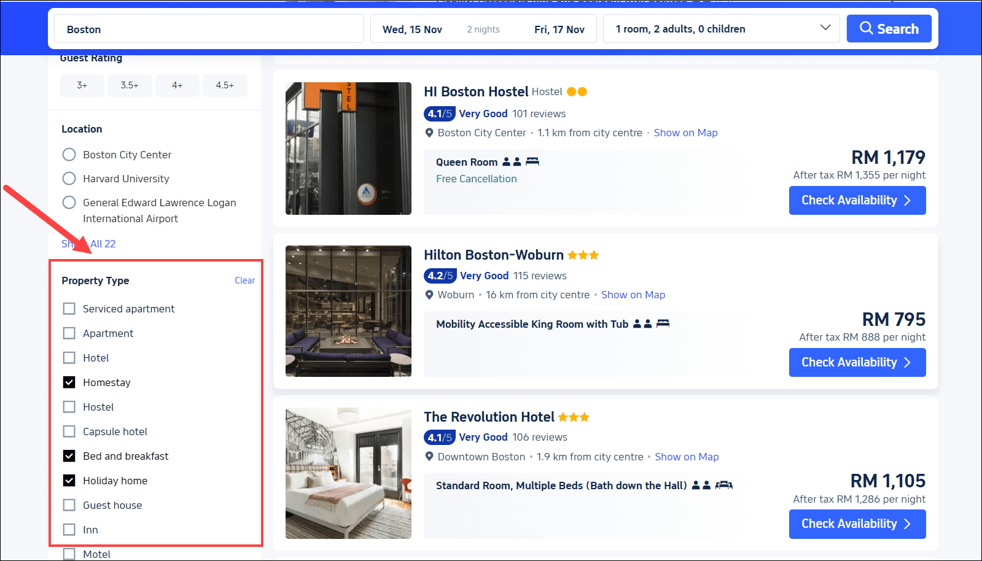Click the 4.1/5 rating badge of The Revolution Hotel

pos(440,437)
